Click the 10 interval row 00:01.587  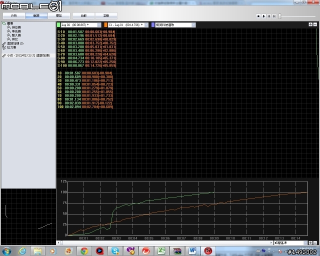pos(85,73)
